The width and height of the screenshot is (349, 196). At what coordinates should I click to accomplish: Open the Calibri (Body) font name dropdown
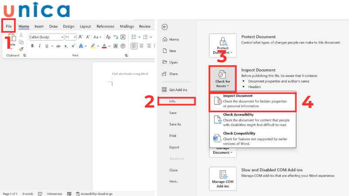click(x=62, y=37)
